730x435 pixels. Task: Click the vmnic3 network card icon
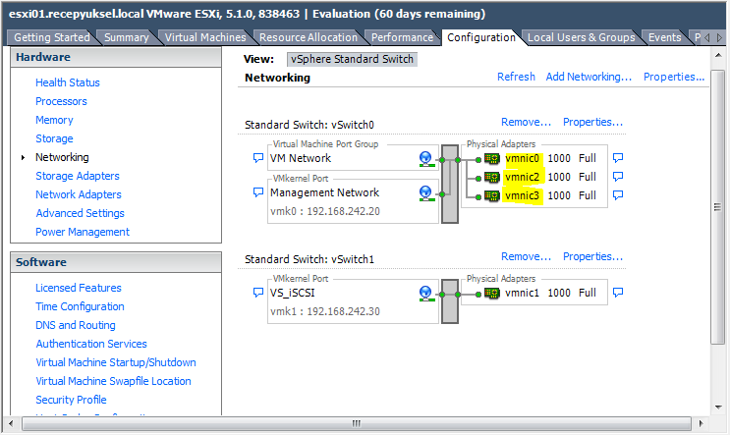[x=492, y=195]
